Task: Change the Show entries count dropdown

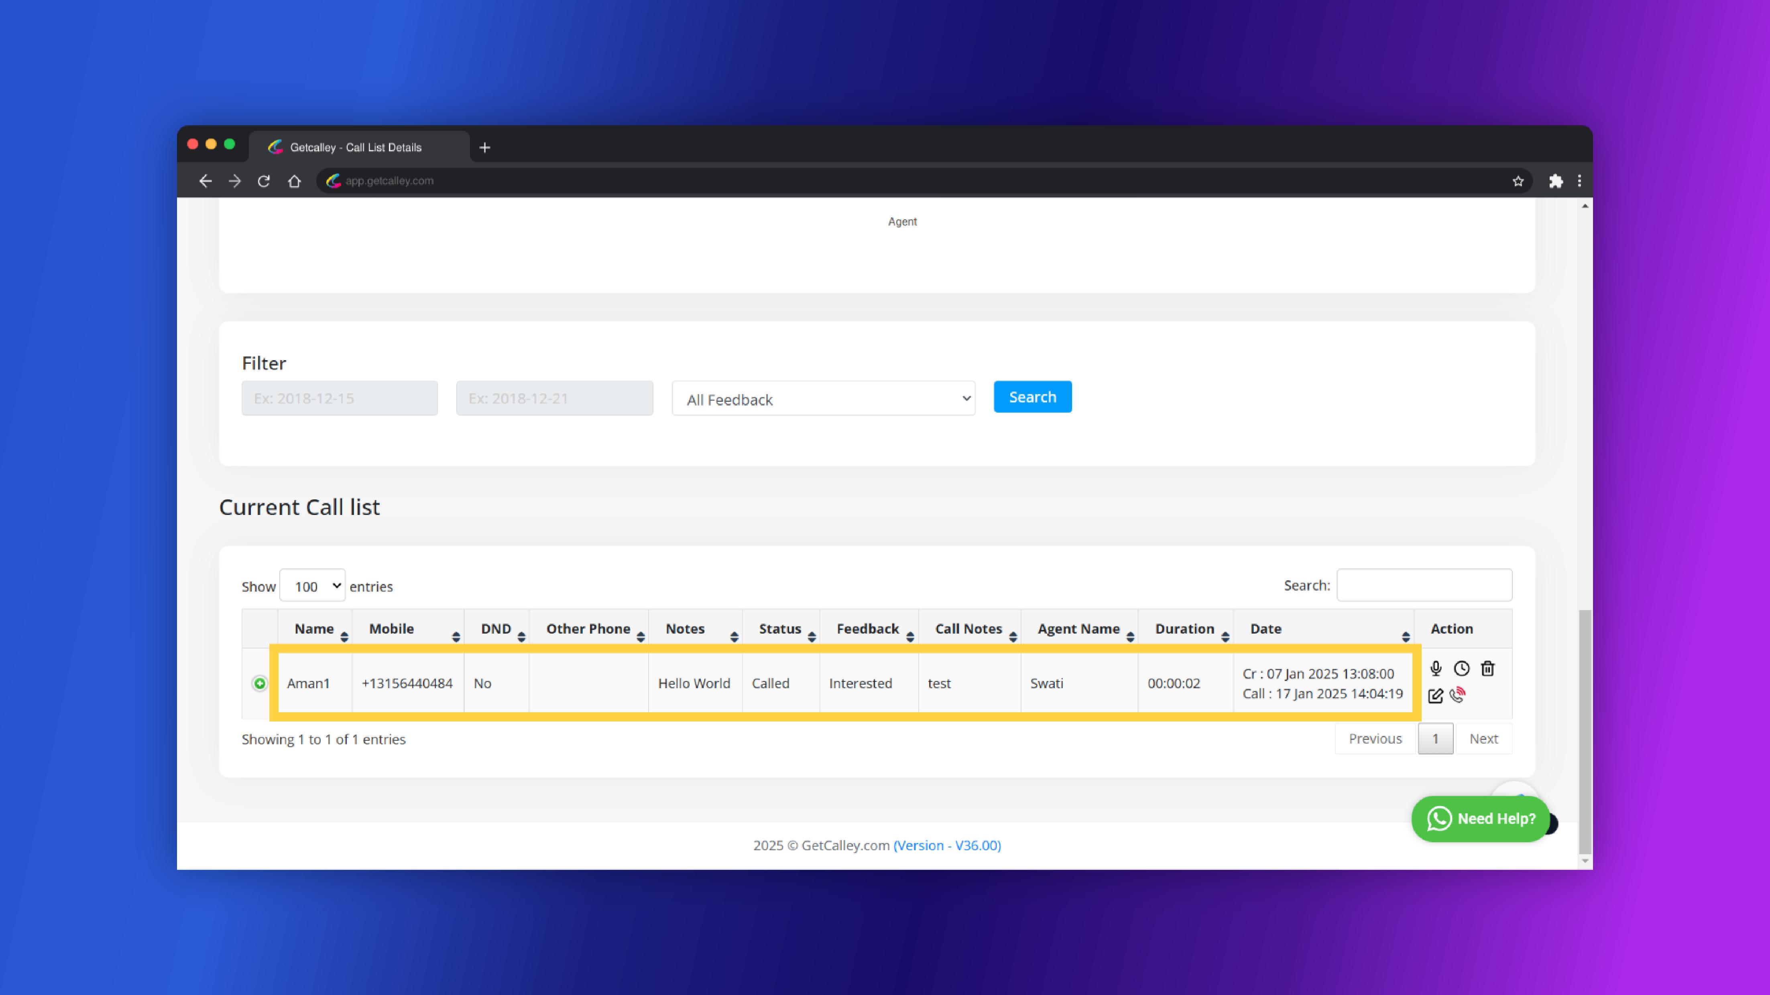Action: [312, 586]
